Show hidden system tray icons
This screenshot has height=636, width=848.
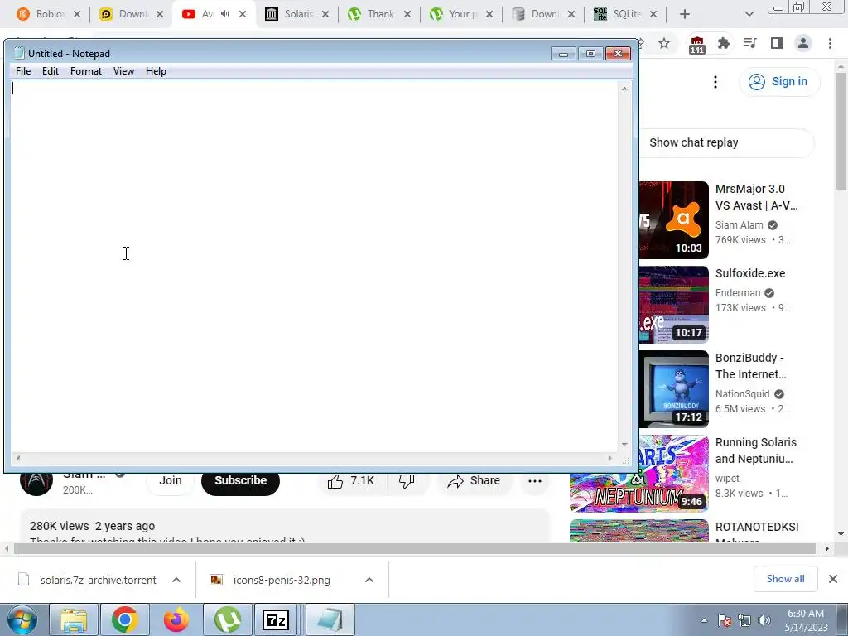click(704, 620)
